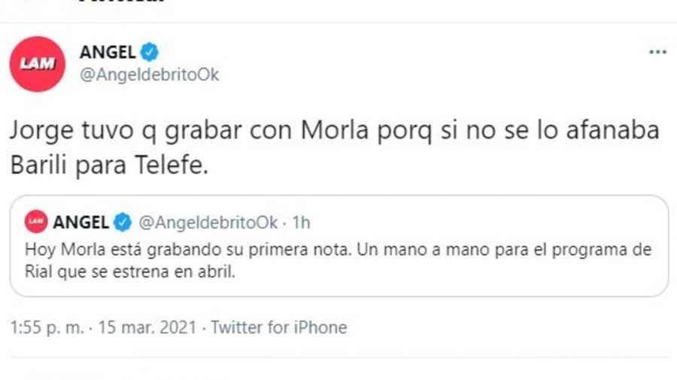Click the text 'Barili para Telefe.'
The width and height of the screenshot is (677, 380).
pos(108,166)
